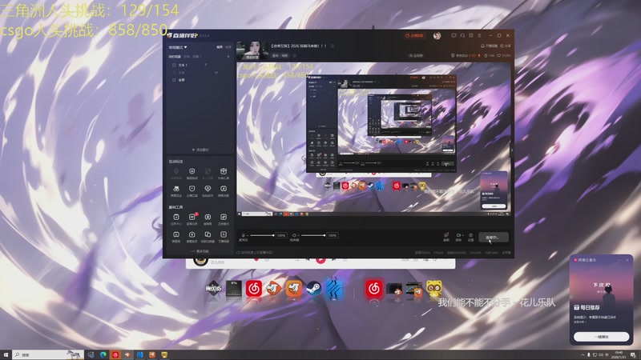This screenshot has height=360, width=641.
Task: Click the stream cover thumbnail
Action: coord(252,50)
